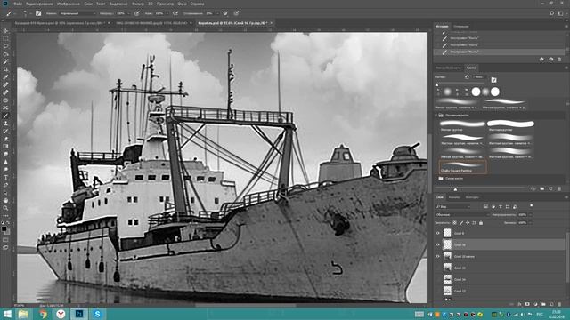Lock image pixels on the layer
Screen dimensions: 570x320
point(461,223)
